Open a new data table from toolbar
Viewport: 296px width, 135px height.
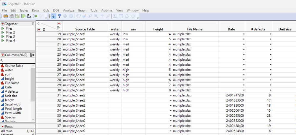(6, 16)
